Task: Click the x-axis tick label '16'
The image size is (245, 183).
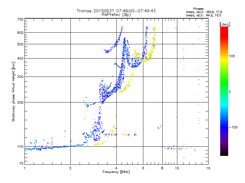Action: (208, 168)
